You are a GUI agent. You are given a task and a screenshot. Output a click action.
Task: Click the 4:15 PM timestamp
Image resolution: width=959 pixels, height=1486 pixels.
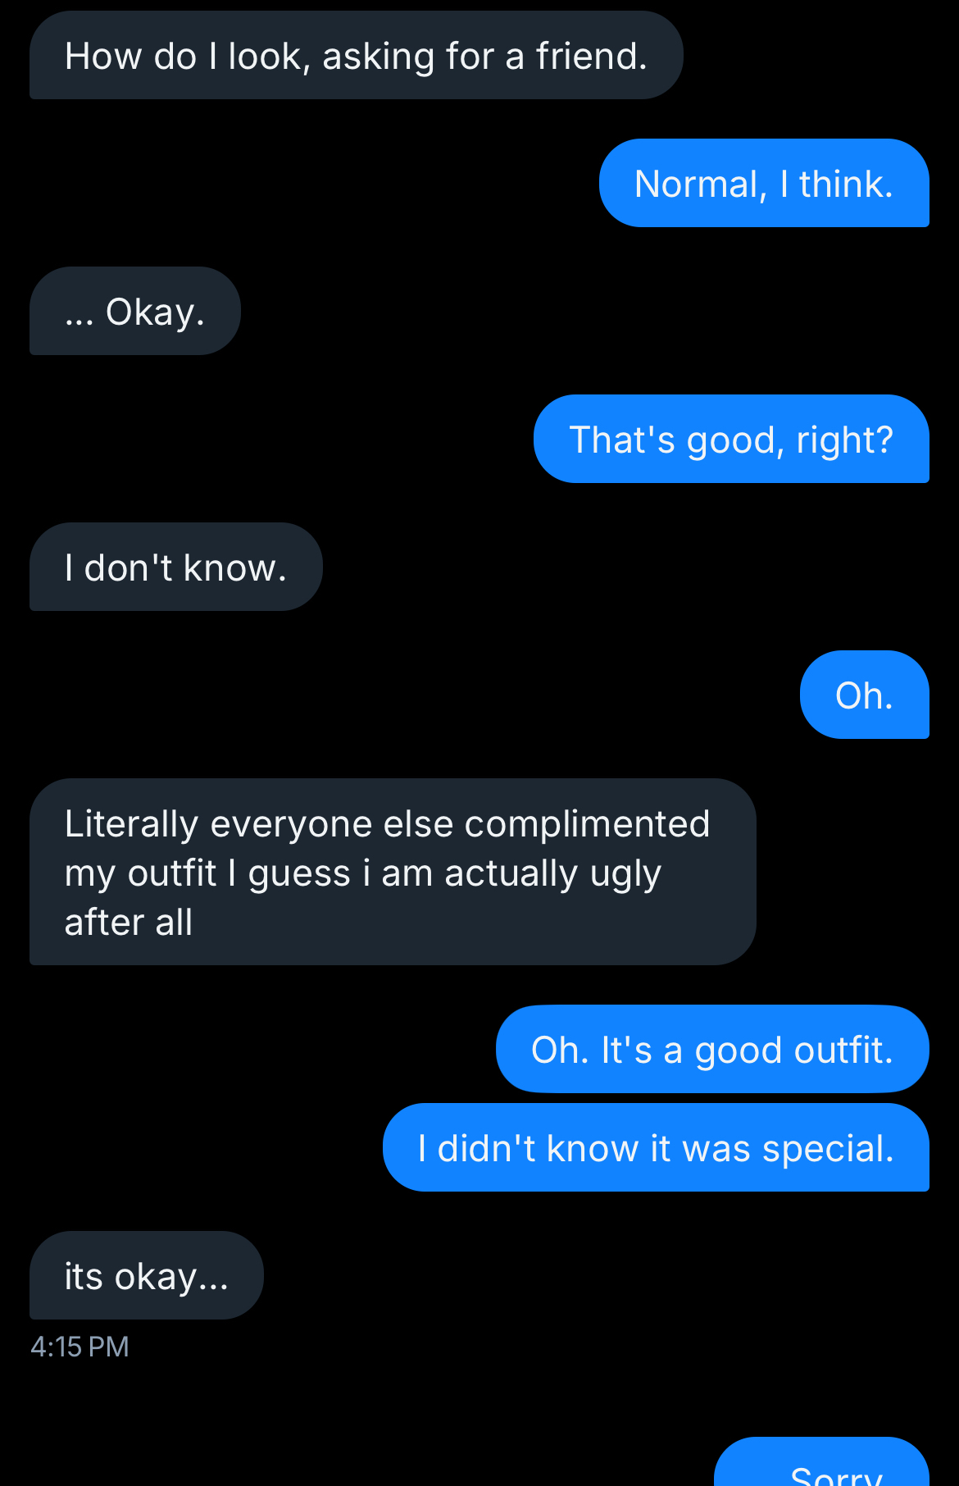click(80, 1347)
